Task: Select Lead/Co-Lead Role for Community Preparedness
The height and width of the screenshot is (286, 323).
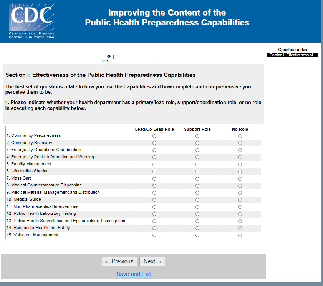Action: click(x=154, y=136)
